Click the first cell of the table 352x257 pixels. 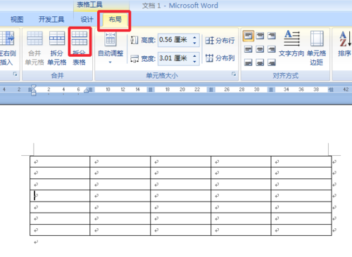point(60,162)
